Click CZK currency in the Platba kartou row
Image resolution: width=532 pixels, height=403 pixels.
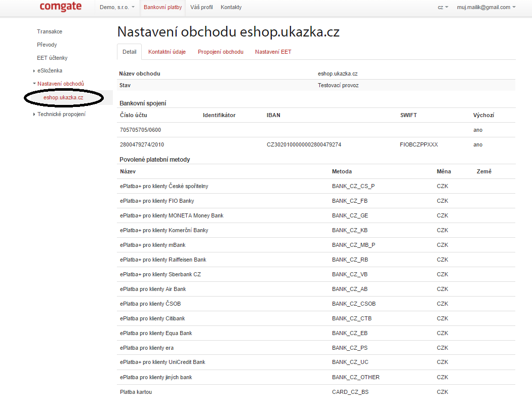(x=442, y=392)
